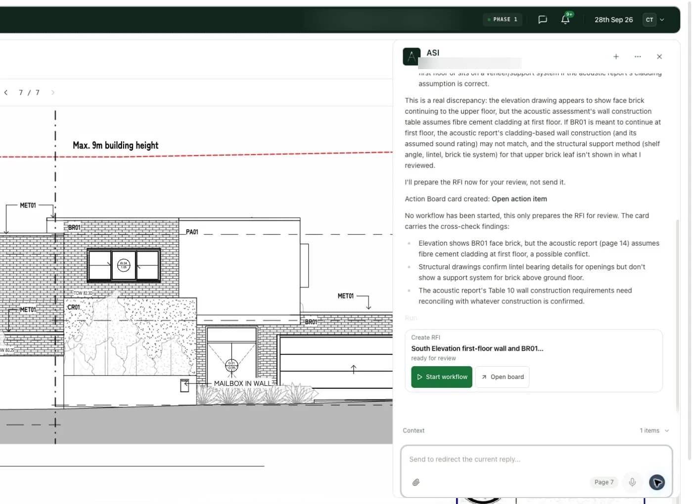
Task: Open the 'Open action item' link
Action: tap(519, 199)
